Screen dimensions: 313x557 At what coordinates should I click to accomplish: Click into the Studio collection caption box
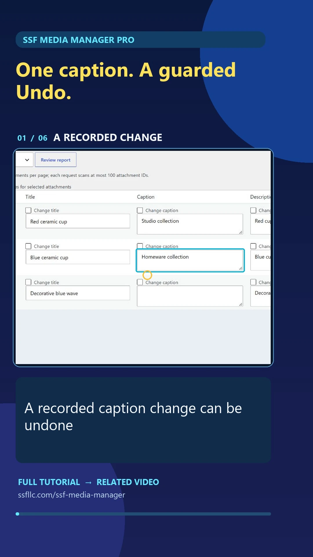pyautogui.click(x=190, y=224)
